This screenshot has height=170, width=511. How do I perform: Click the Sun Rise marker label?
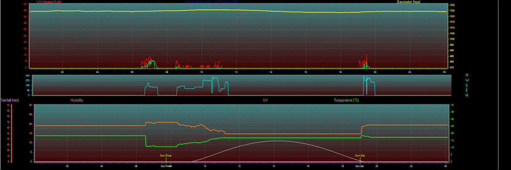[x=166, y=156]
